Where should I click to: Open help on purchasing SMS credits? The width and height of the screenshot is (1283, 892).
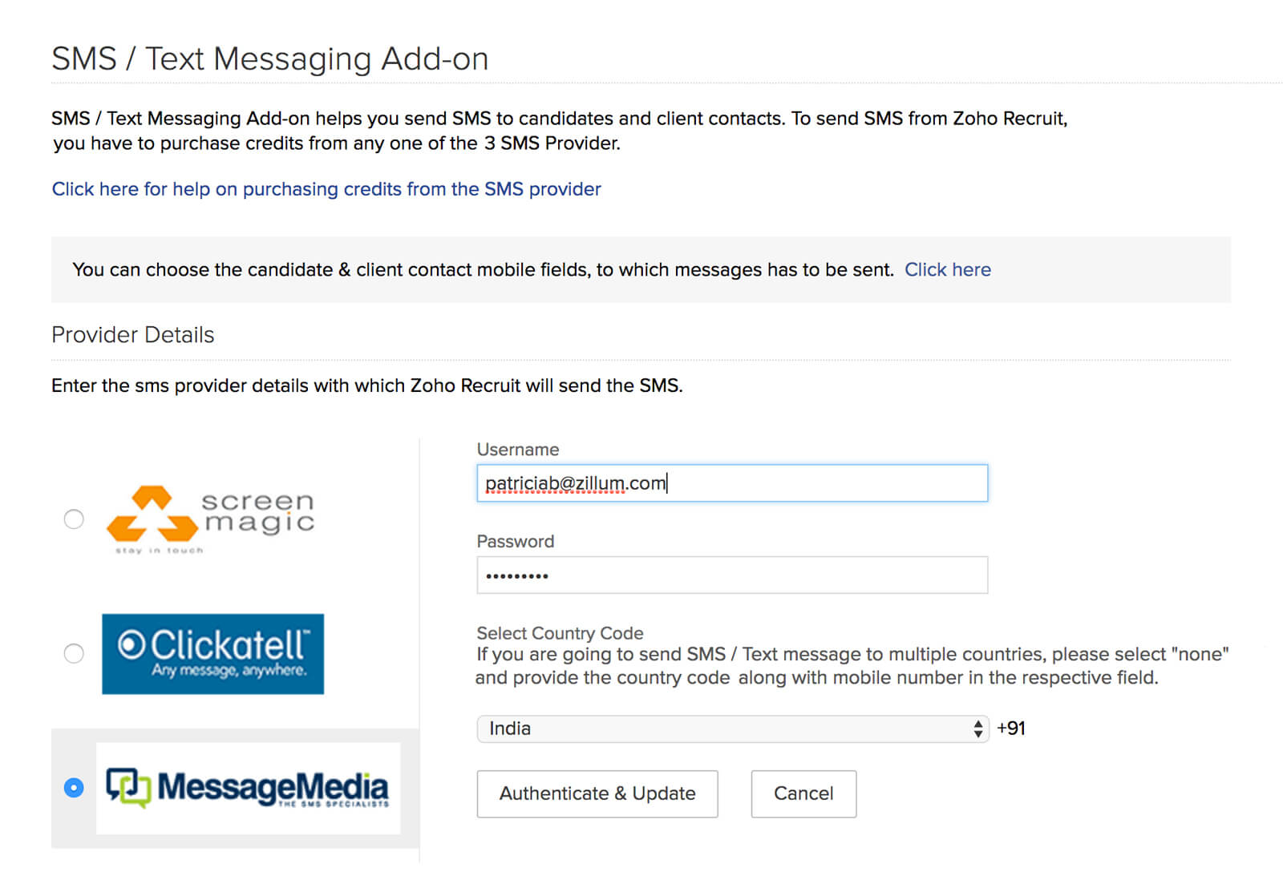point(326,189)
